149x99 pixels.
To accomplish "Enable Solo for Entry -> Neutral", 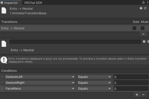I will (134, 28).
